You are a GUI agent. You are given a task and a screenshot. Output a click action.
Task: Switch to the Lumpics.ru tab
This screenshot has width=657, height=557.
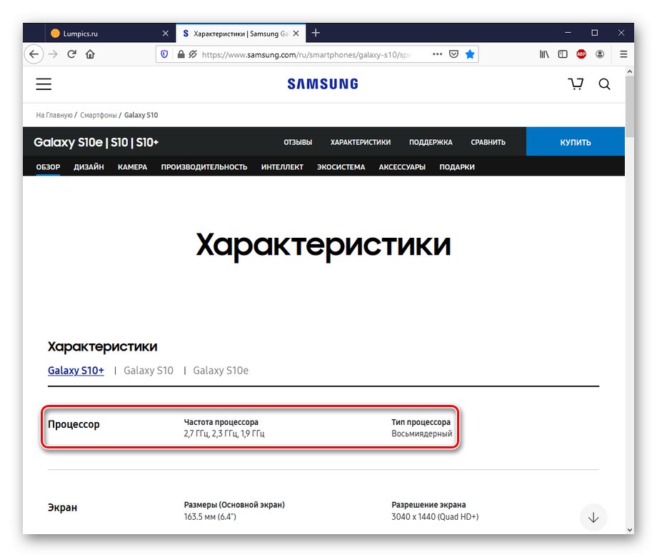coord(110,33)
